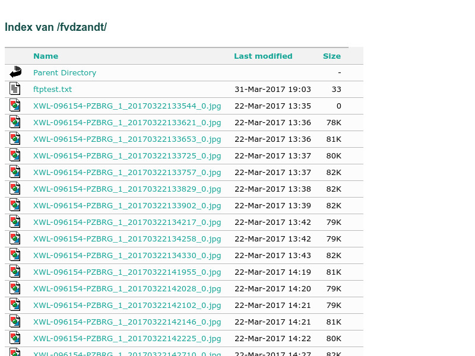The width and height of the screenshot is (475, 356).
Task: Open XWL-096154-PZBRG_1_20170322142028_0.jpg
Action: [127, 288]
